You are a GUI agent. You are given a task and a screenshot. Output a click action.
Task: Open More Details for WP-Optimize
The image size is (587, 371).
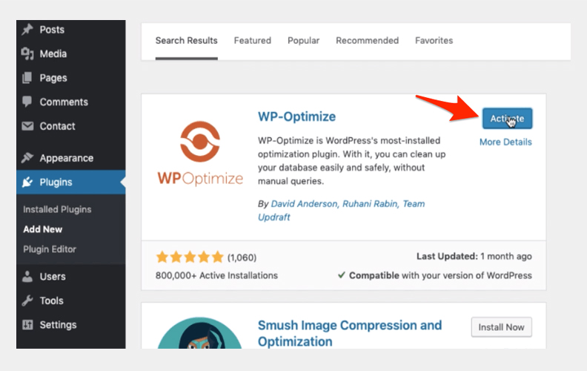[x=505, y=142]
